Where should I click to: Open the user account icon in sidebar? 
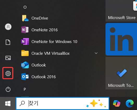(8, 27)
